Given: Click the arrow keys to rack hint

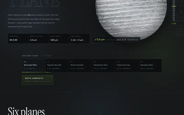Looking at the screenshot, I should click(x=46, y=56).
